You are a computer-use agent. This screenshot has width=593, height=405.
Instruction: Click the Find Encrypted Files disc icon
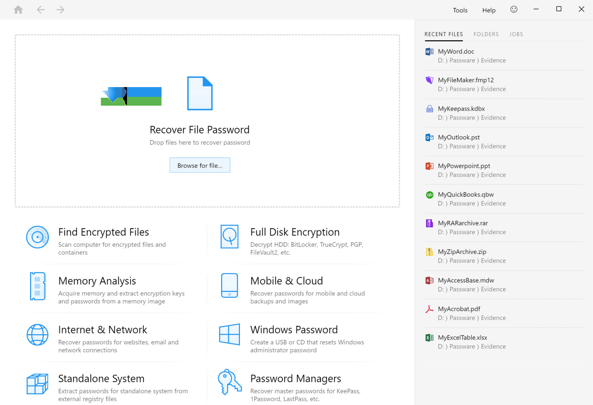(x=38, y=237)
